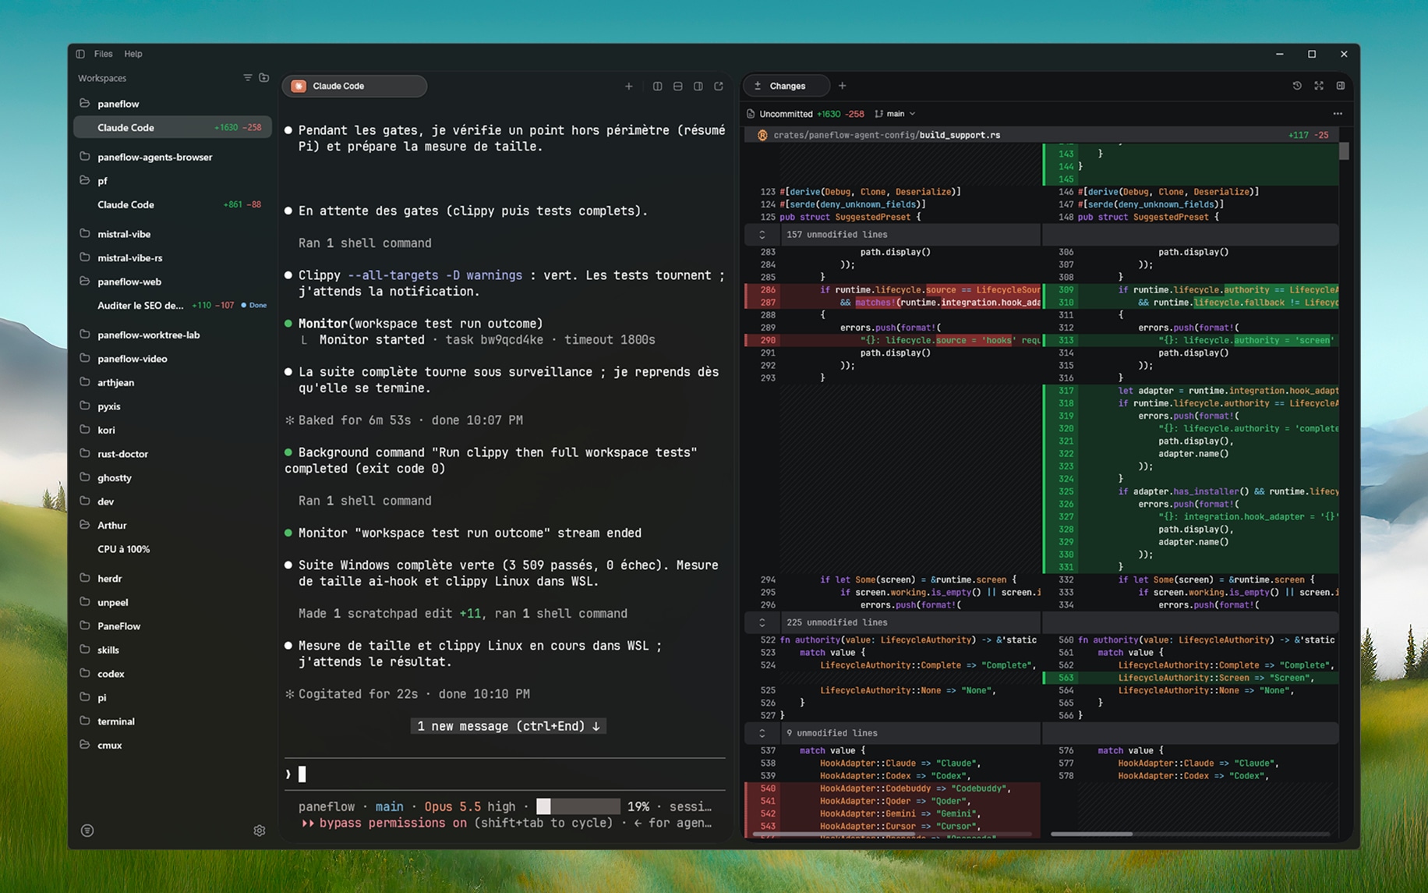The image size is (1428, 893).
Task: Select the Claude Code tab
Action: click(x=355, y=86)
